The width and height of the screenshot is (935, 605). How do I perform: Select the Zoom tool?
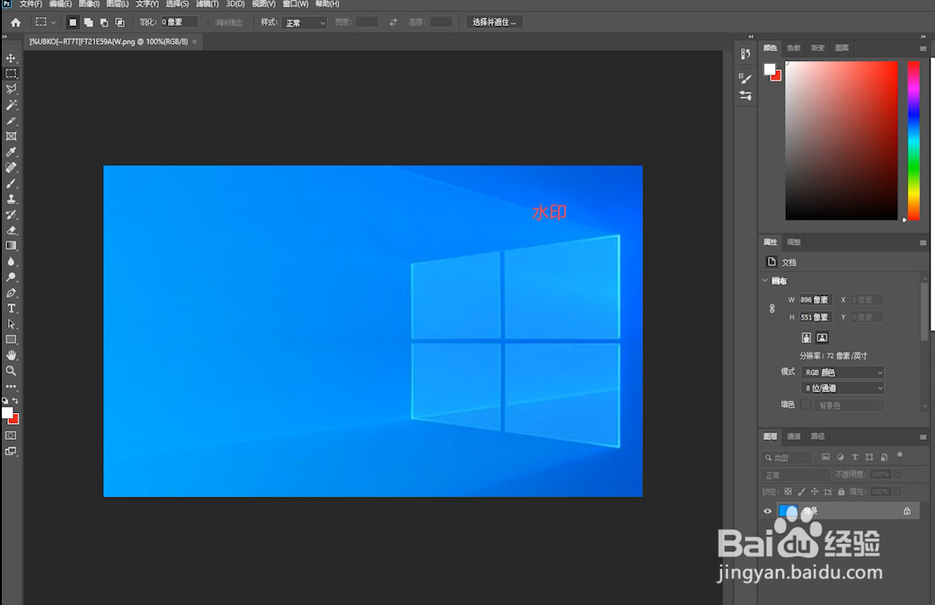pyautogui.click(x=11, y=371)
